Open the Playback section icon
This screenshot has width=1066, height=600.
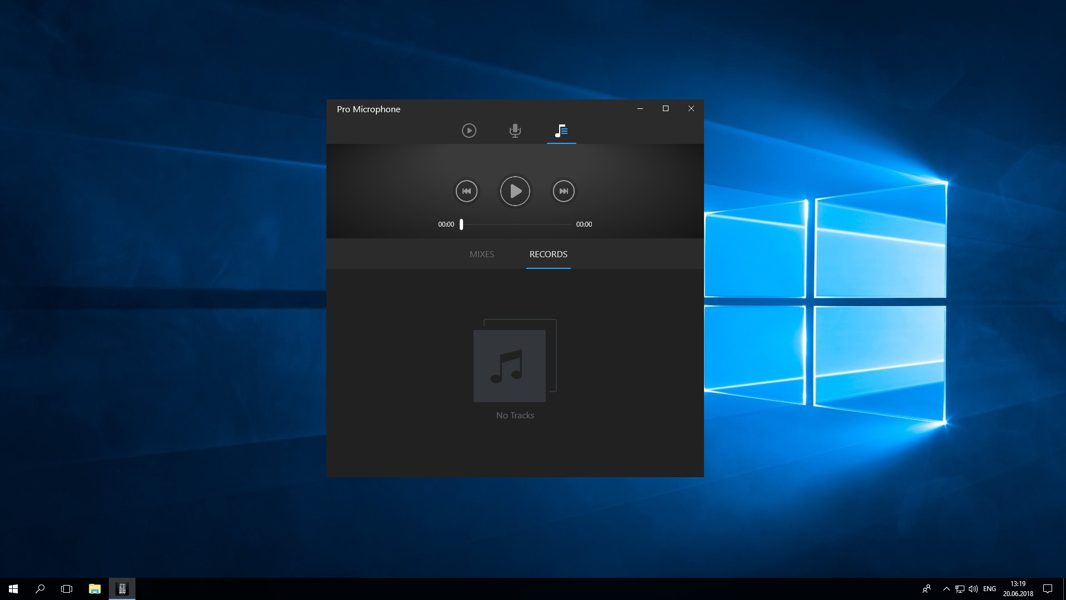(469, 131)
